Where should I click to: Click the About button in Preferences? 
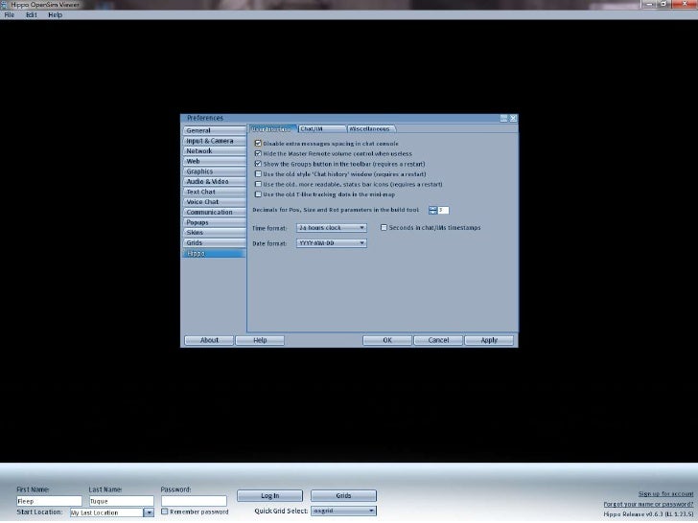pyautogui.click(x=209, y=340)
